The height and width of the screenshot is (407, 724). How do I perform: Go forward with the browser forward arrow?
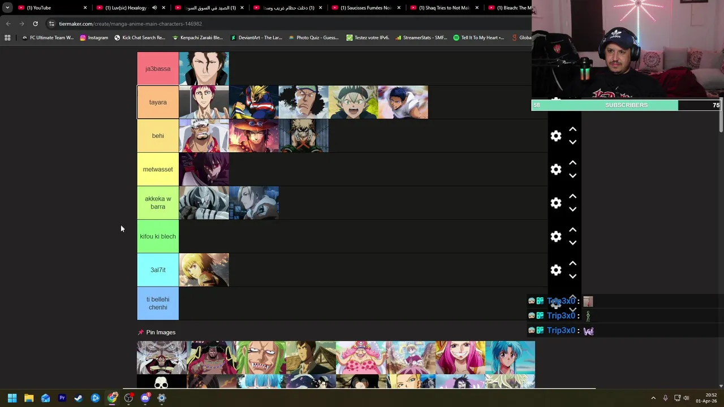(x=21, y=24)
